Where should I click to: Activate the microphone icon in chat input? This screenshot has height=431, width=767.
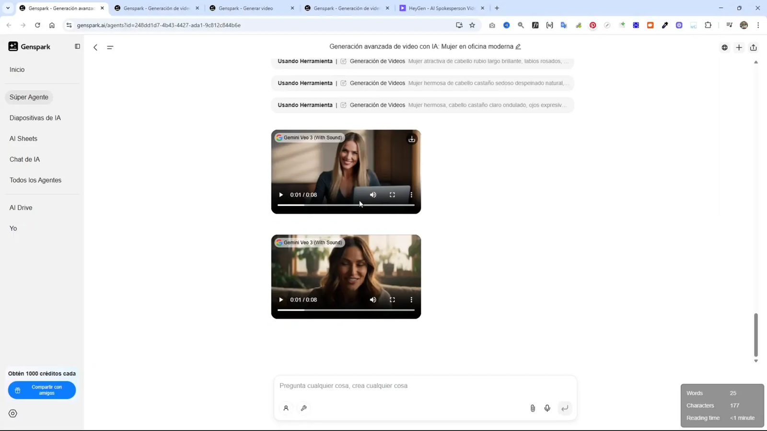click(x=547, y=408)
